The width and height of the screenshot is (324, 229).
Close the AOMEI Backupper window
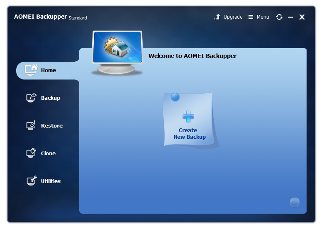302,17
